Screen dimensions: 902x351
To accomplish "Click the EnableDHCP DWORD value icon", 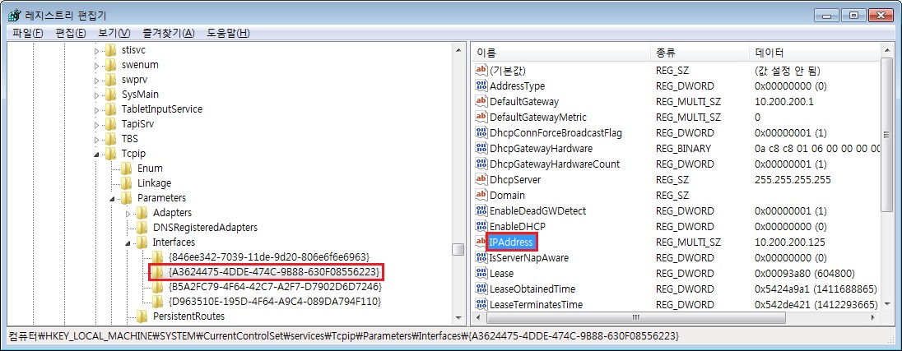I will pyautogui.click(x=481, y=226).
